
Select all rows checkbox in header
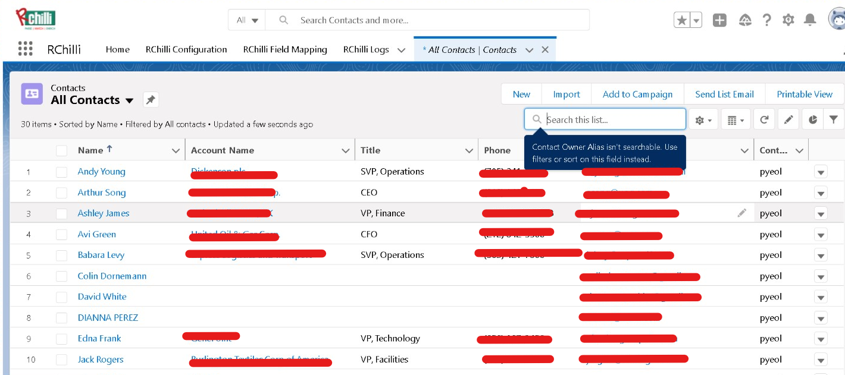[x=62, y=150]
